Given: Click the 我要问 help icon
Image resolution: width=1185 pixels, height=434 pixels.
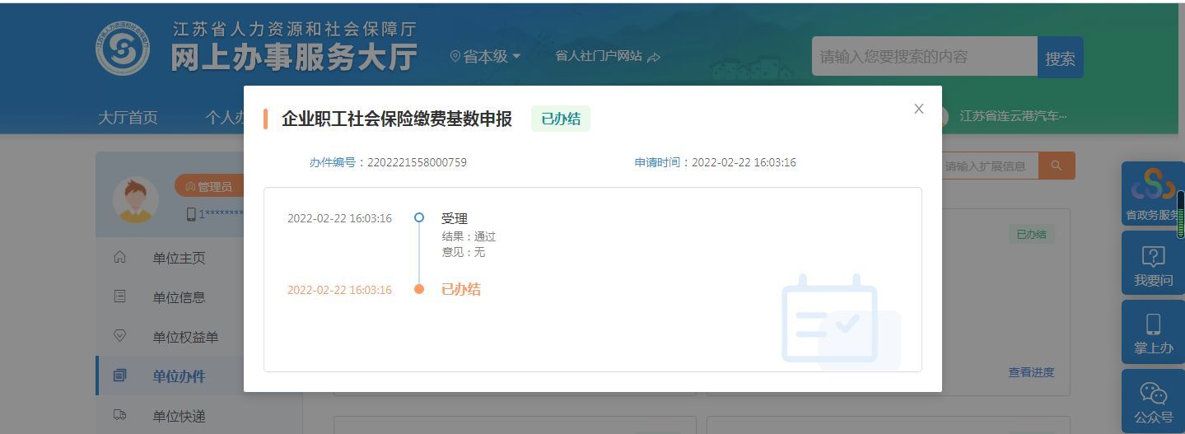Looking at the screenshot, I should pos(1153,264).
